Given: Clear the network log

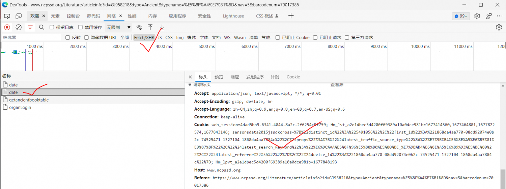Looking at the screenshot, I should pos(19,27).
